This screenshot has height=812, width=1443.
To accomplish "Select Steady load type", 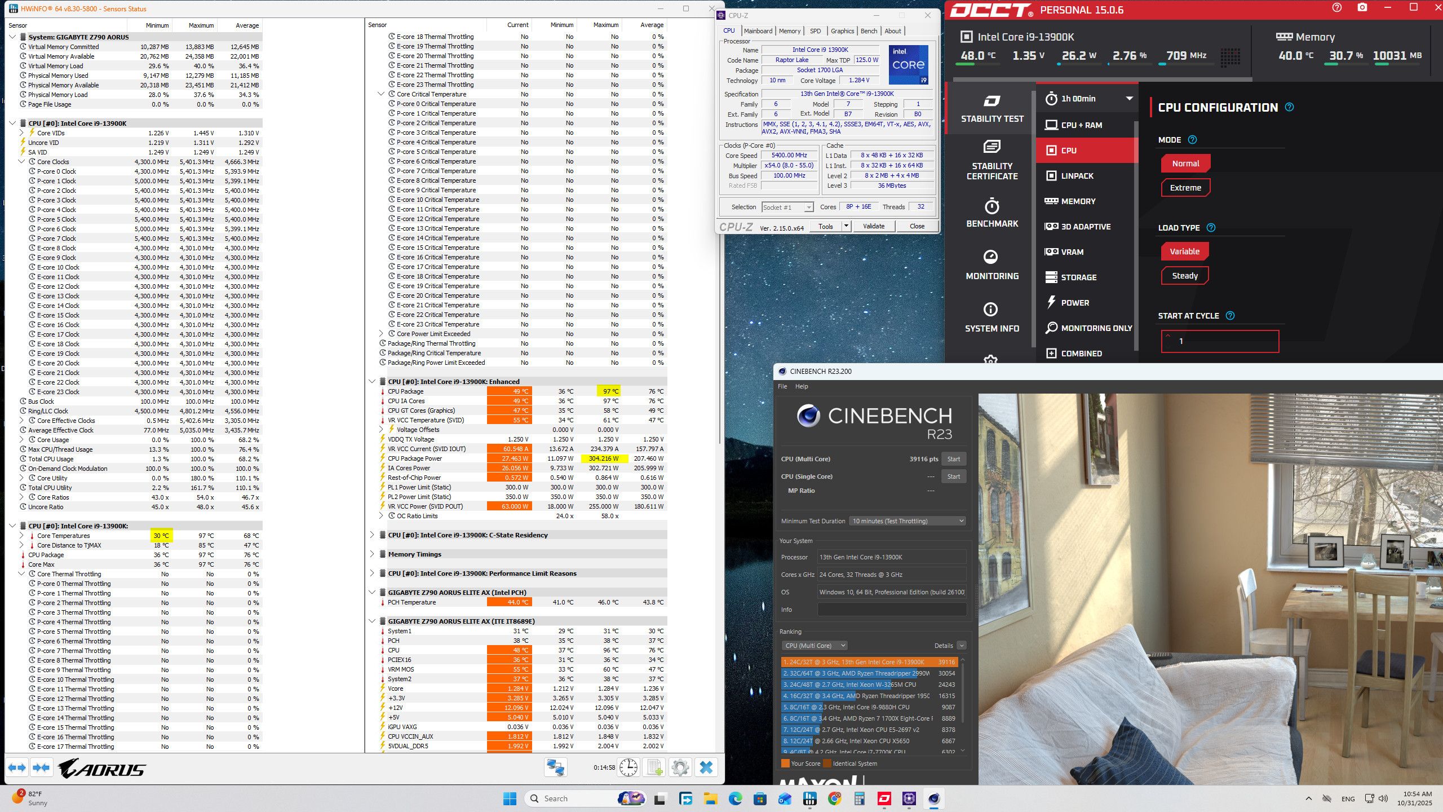I will 1184,276.
